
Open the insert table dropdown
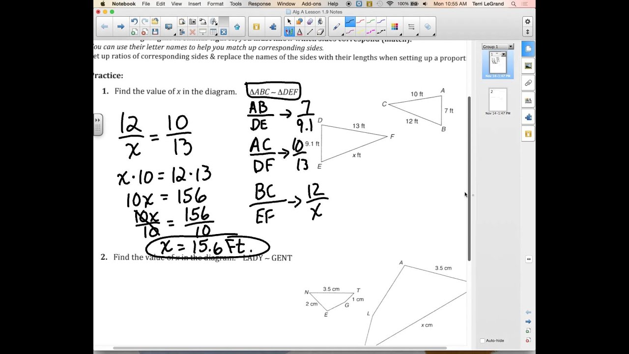click(213, 32)
